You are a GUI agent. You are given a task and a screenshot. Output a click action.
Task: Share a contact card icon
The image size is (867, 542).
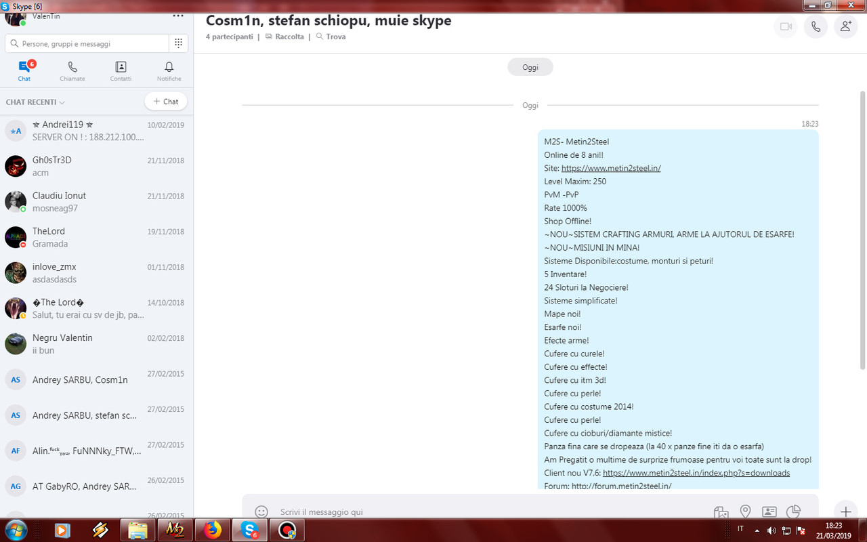click(x=769, y=512)
